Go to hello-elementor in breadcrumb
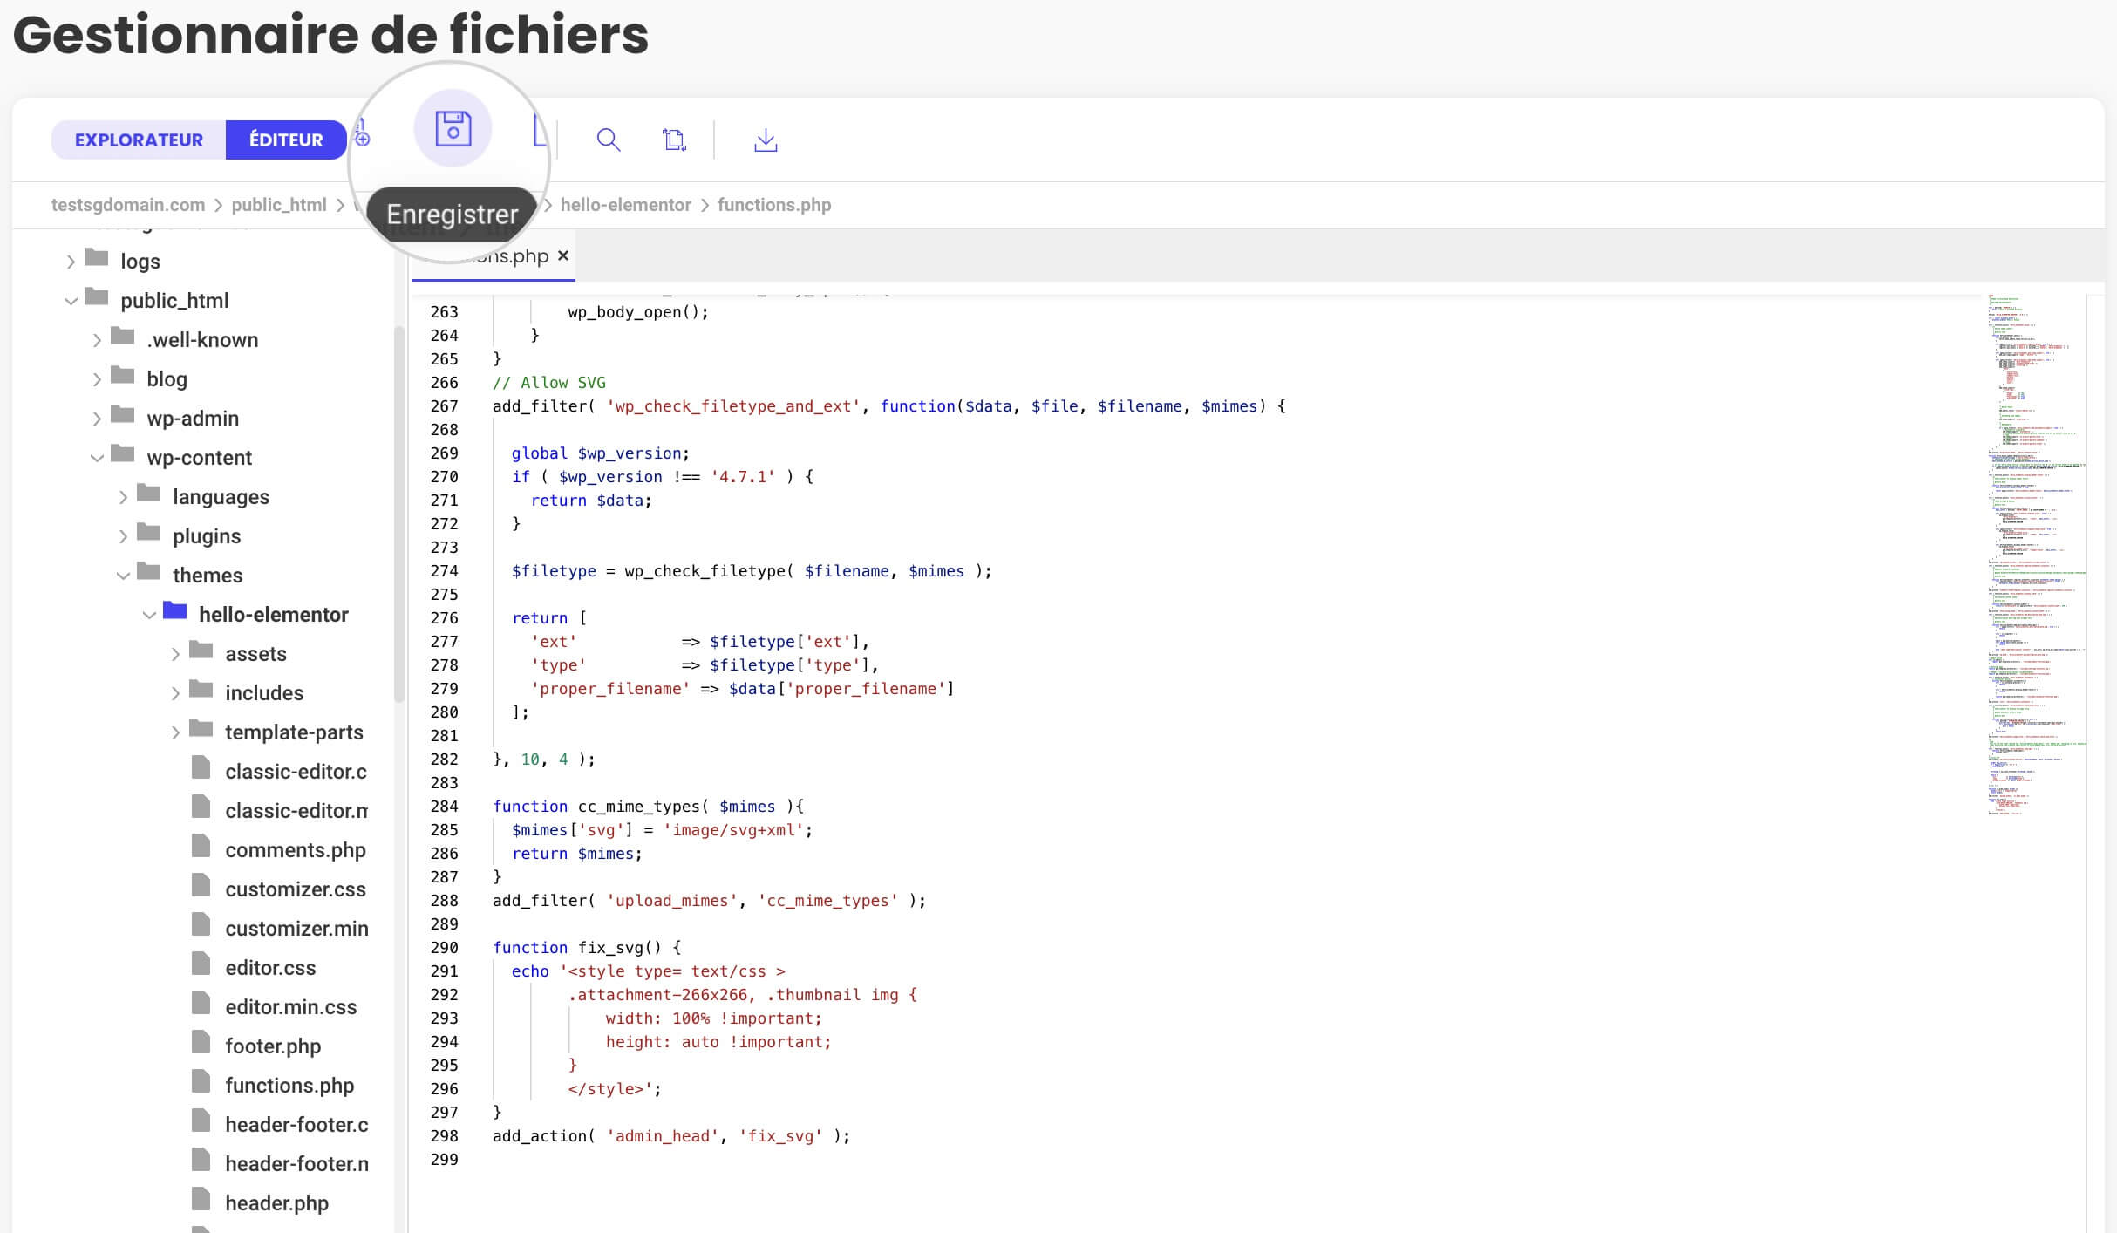The width and height of the screenshot is (2117, 1233). click(x=625, y=205)
